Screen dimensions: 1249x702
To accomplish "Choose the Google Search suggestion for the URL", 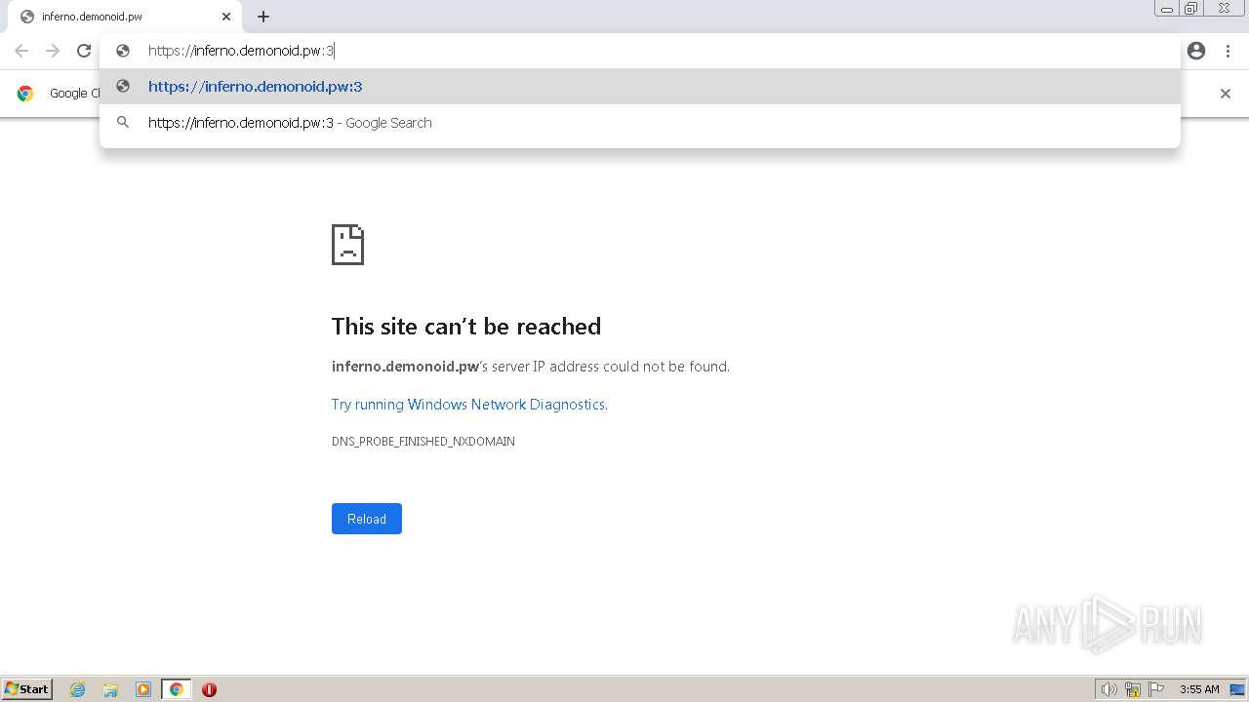I will [x=640, y=123].
